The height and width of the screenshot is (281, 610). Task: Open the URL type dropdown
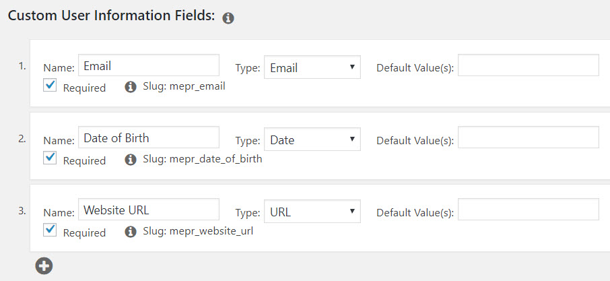click(x=312, y=212)
